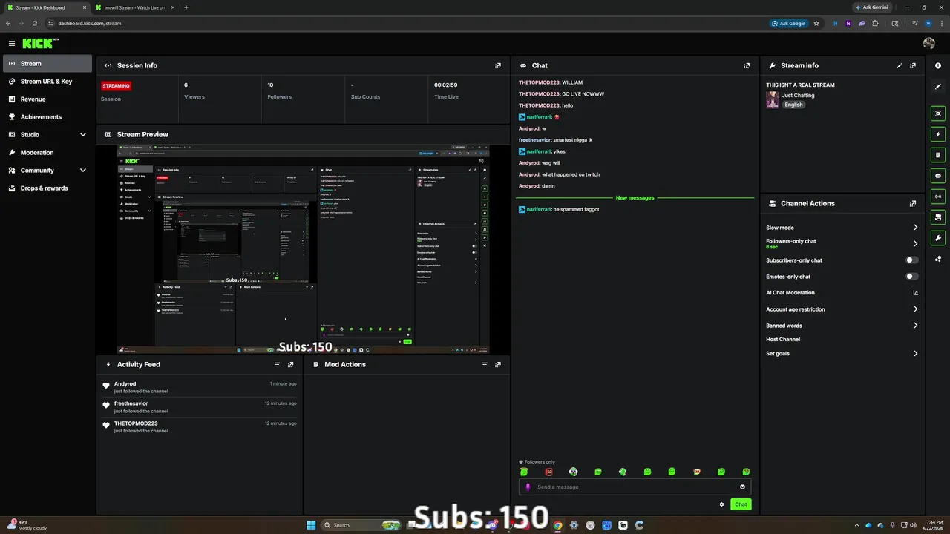950x534 pixels.
Task: Open AI Chat Moderation external link
Action: [915, 293]
